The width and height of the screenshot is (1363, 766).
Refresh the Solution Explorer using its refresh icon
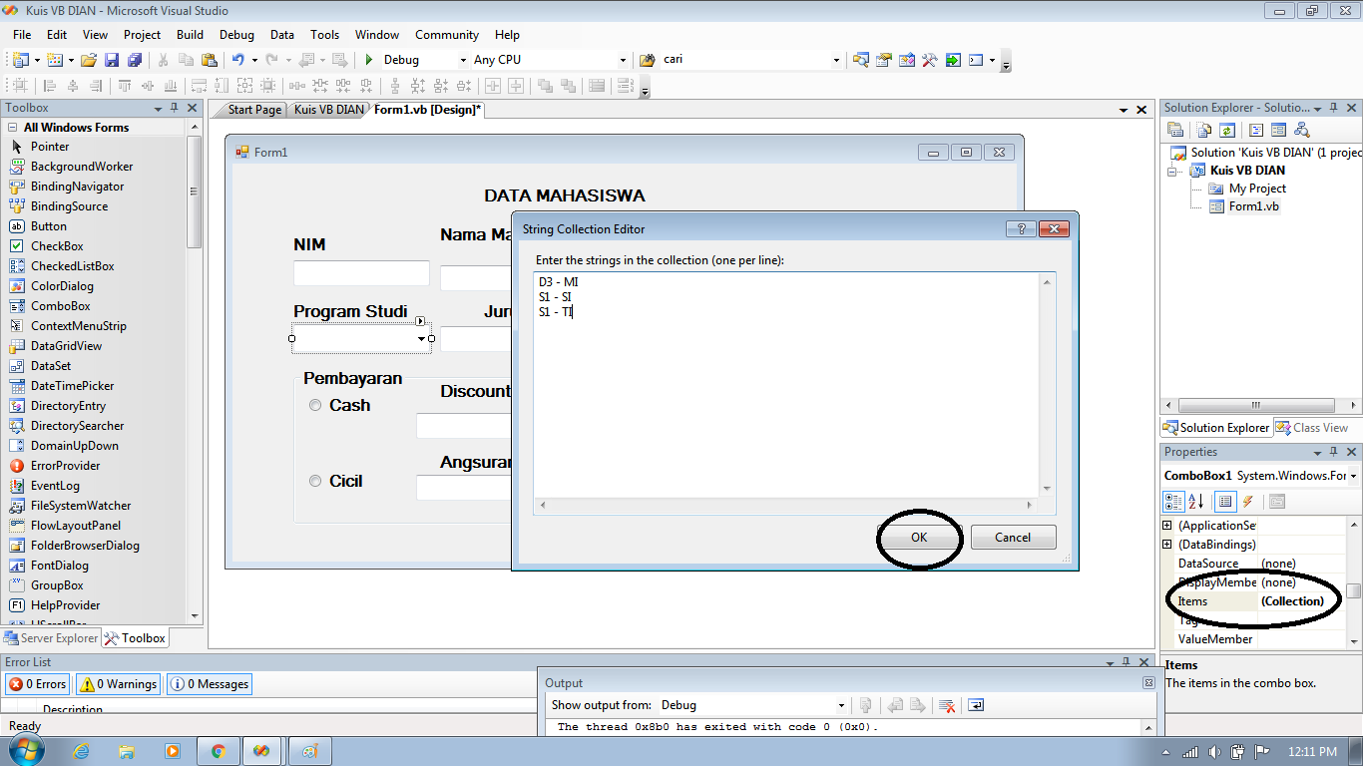1227,130
